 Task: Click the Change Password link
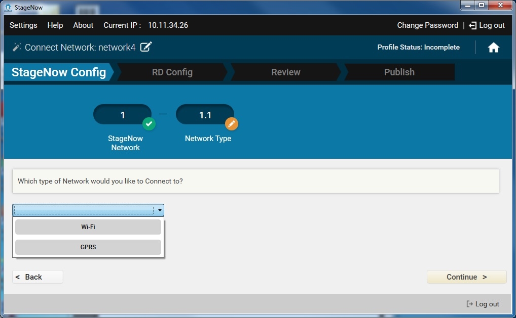pos(427,25)
